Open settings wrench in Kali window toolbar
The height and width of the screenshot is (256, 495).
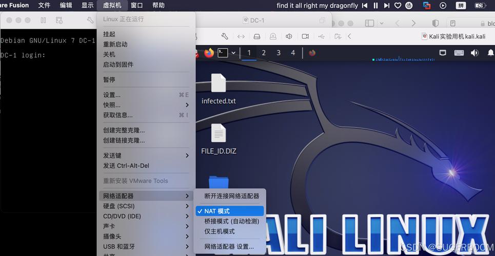[225, 36]
